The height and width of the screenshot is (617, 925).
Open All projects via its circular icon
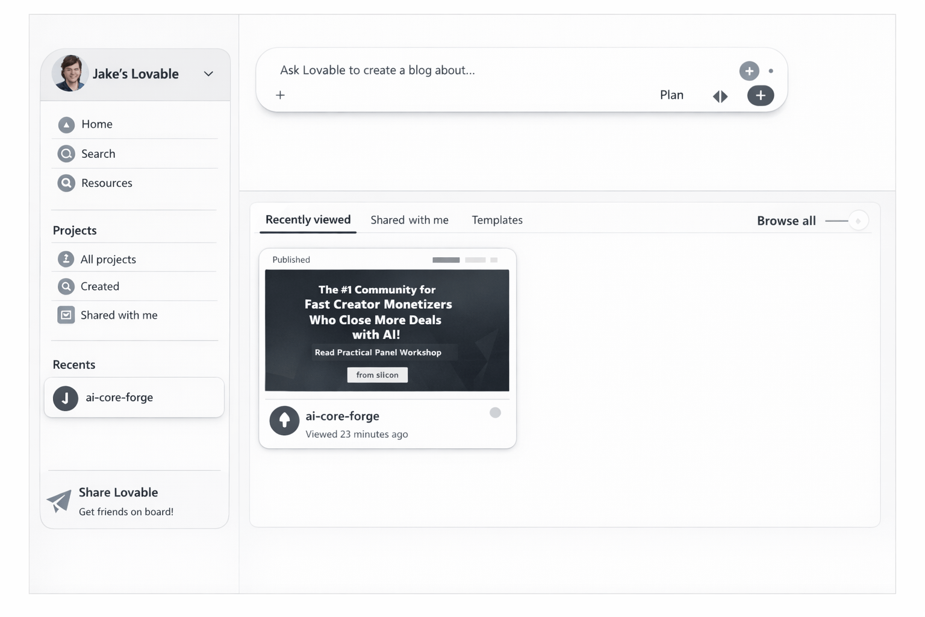pos(66,258)
